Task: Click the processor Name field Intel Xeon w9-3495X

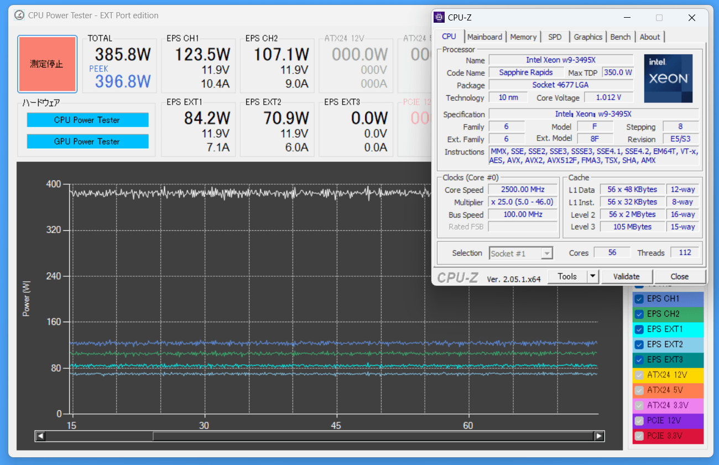Action: pyautogui.click(x=561, y=60)
